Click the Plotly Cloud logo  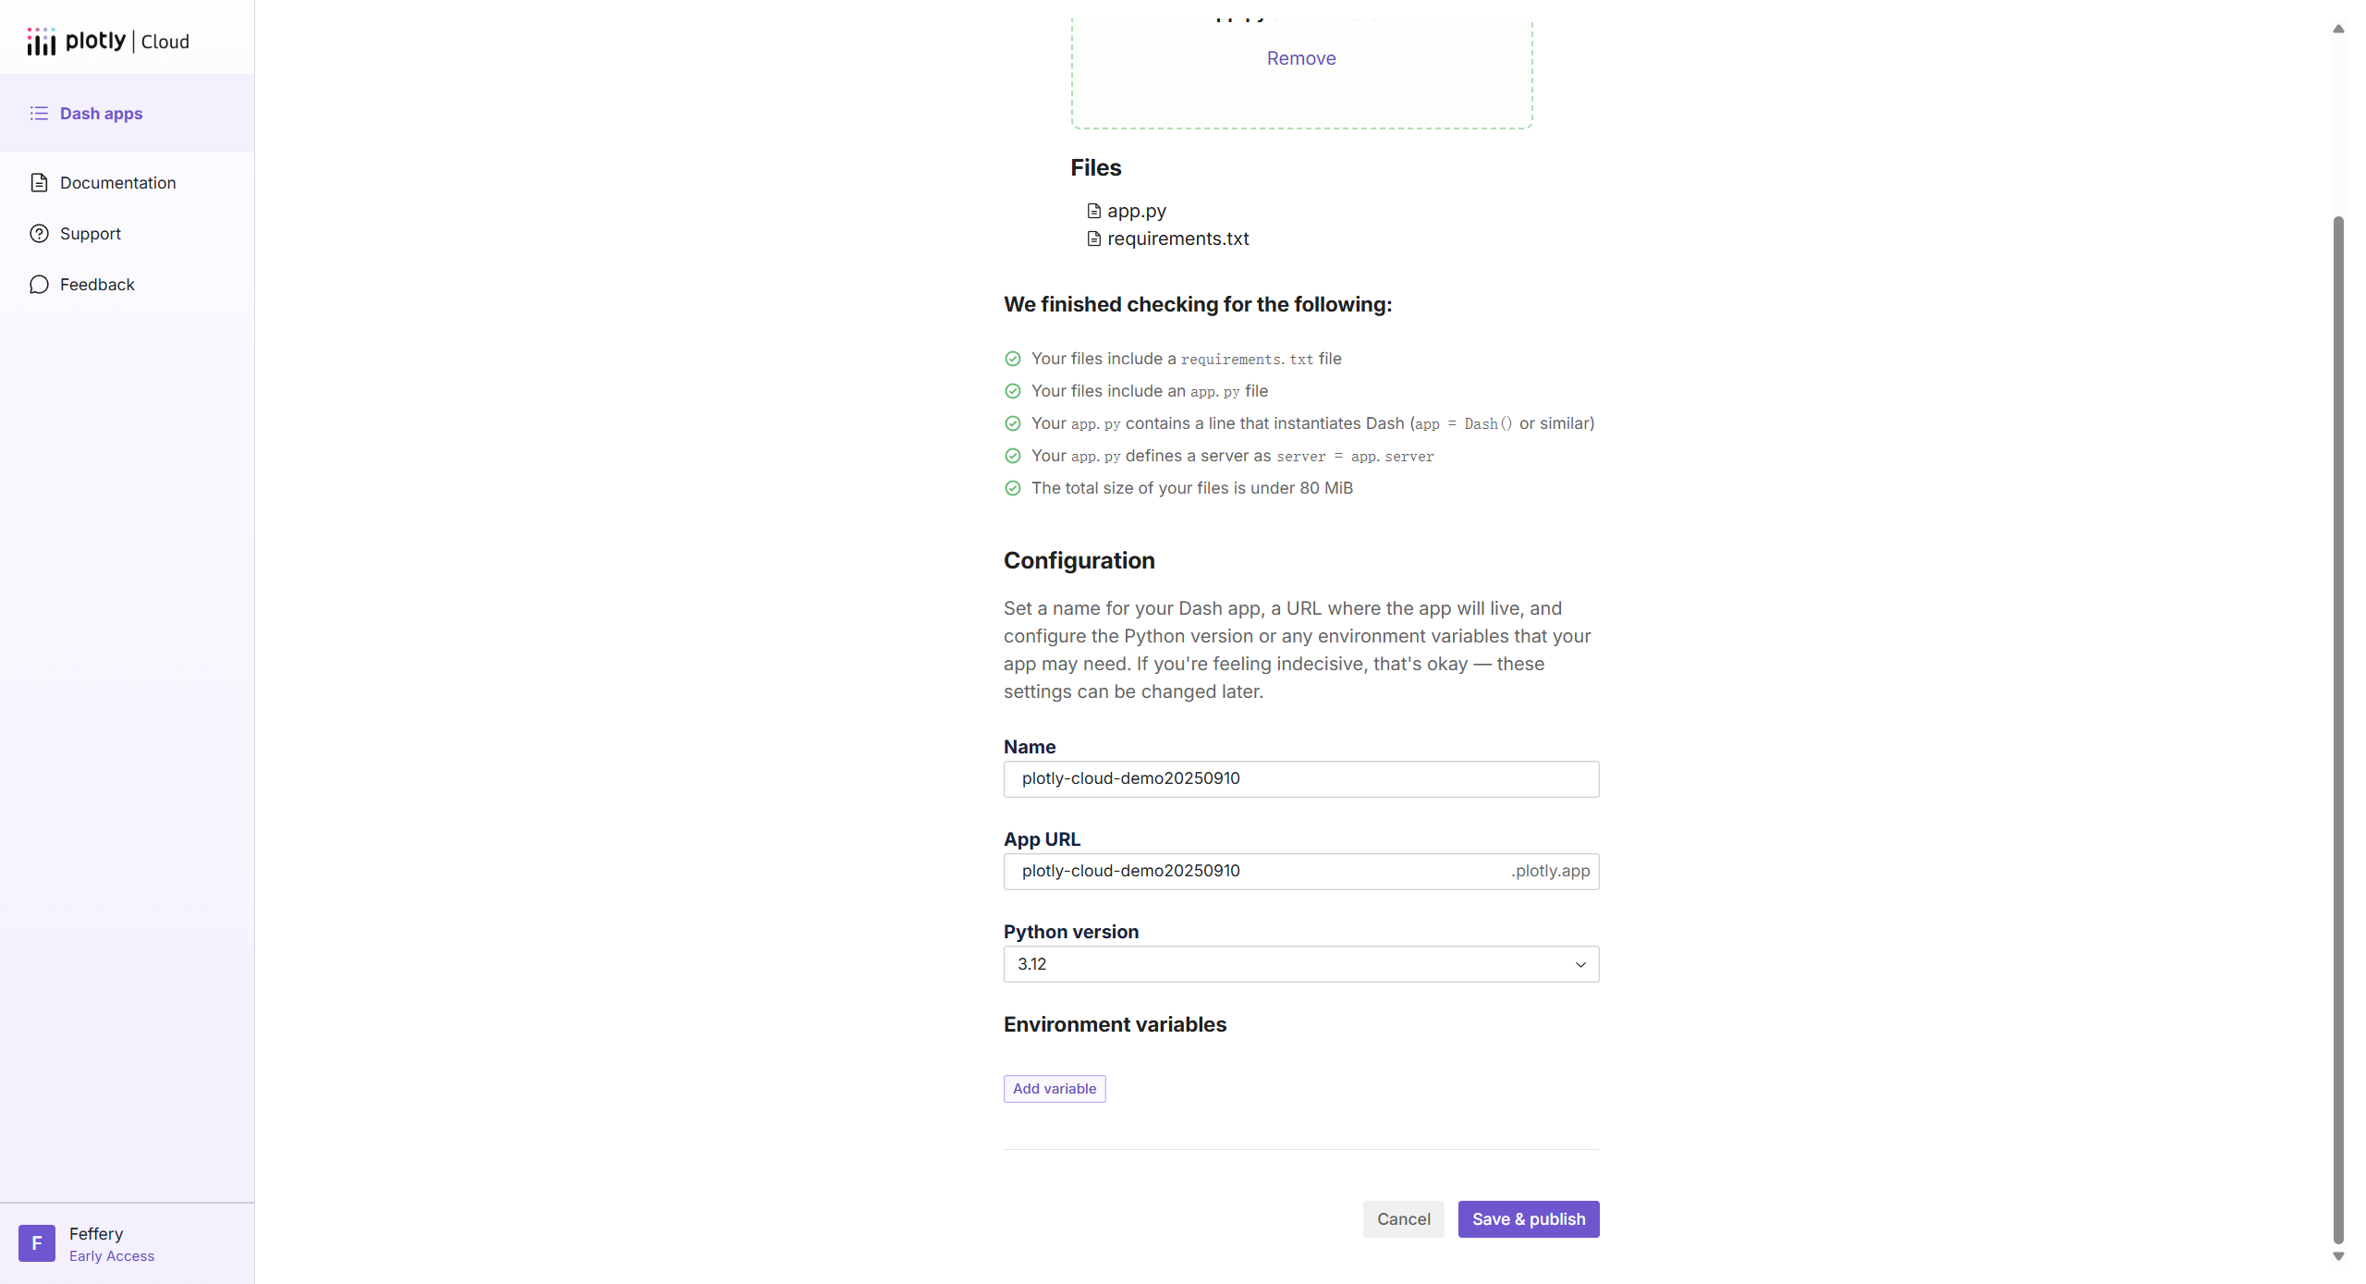coord(108,41)
